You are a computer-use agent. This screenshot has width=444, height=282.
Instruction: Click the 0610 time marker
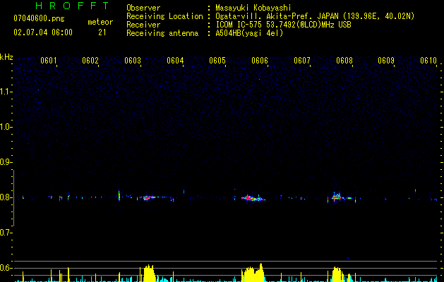pos(428,61)
